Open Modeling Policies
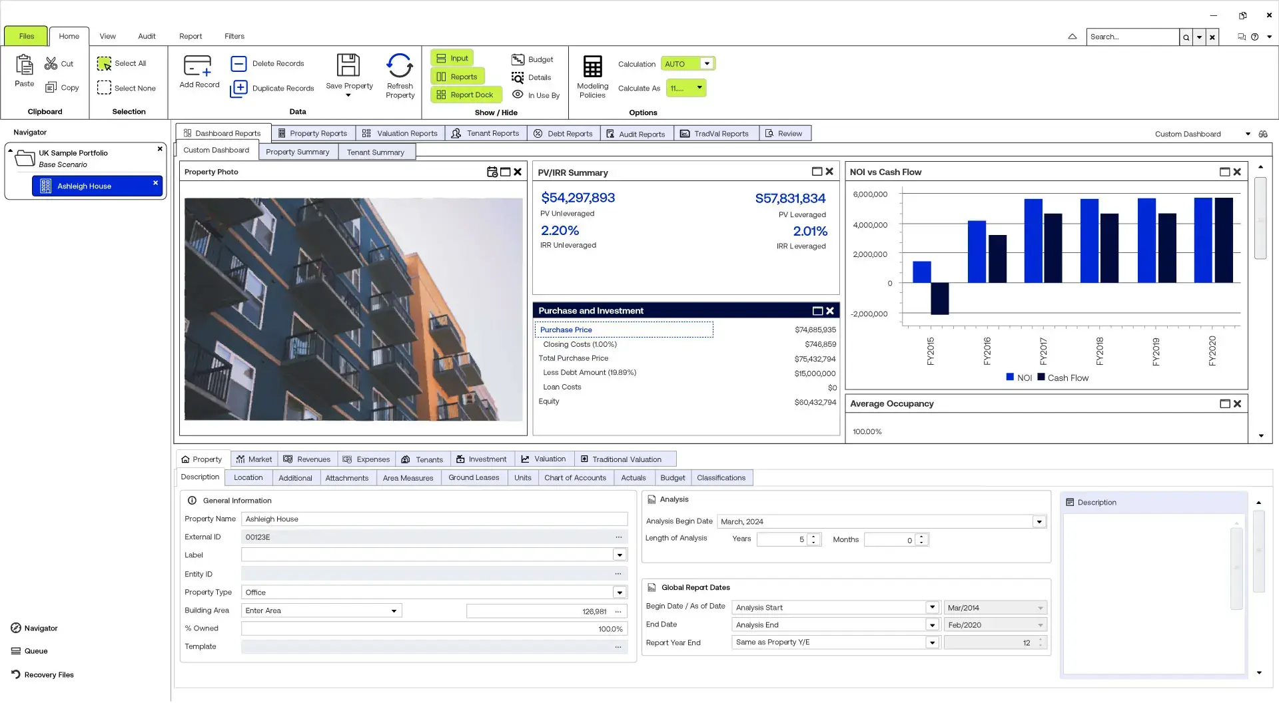1279x719 pixels. (x=592, y=75)
